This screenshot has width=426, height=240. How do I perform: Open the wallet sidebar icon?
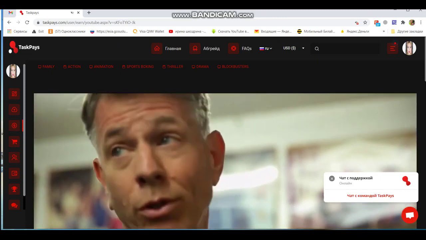(14, 173)
